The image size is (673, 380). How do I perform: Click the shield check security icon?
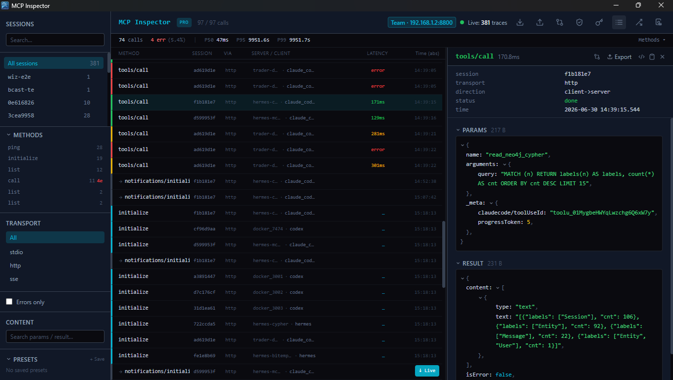pos(579,22)
